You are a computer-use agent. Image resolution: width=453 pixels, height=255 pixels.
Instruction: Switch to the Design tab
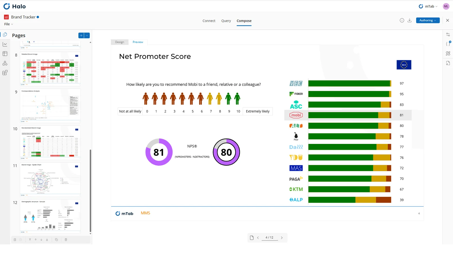(119, 42)
